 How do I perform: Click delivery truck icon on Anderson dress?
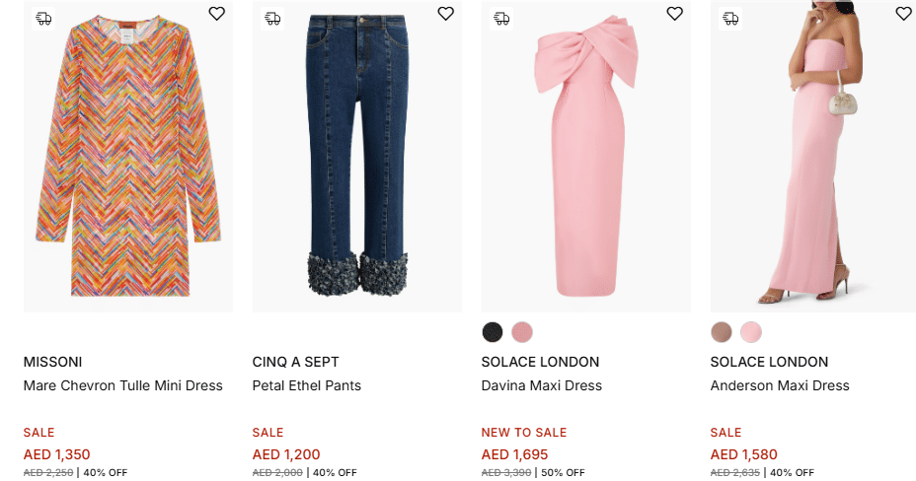click(x=730, y=18)
